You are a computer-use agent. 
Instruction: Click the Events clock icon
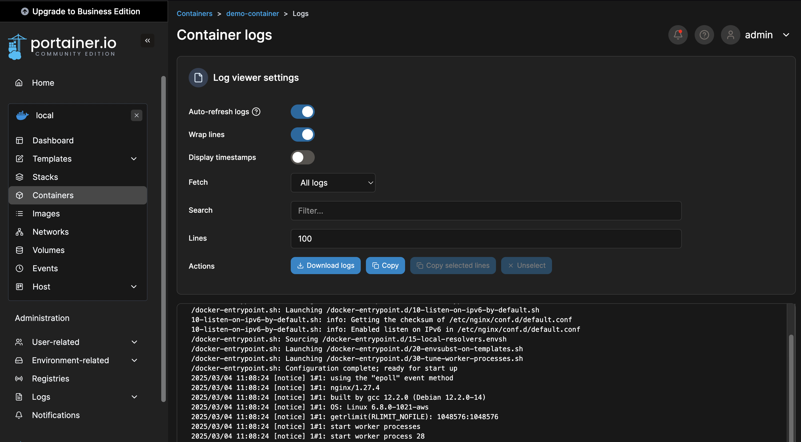(19, 269)
